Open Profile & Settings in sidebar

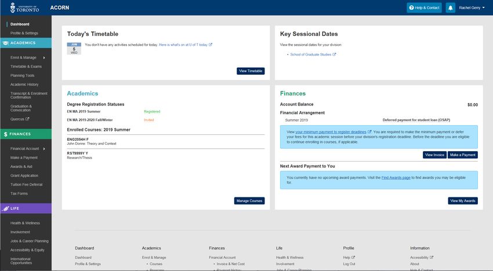tap(24, 33)
